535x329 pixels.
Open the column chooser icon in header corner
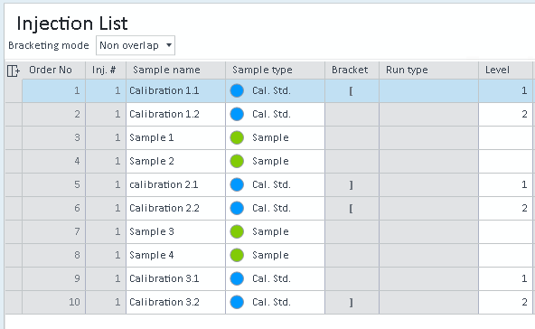pyautogui.click(x=14, y=70)
